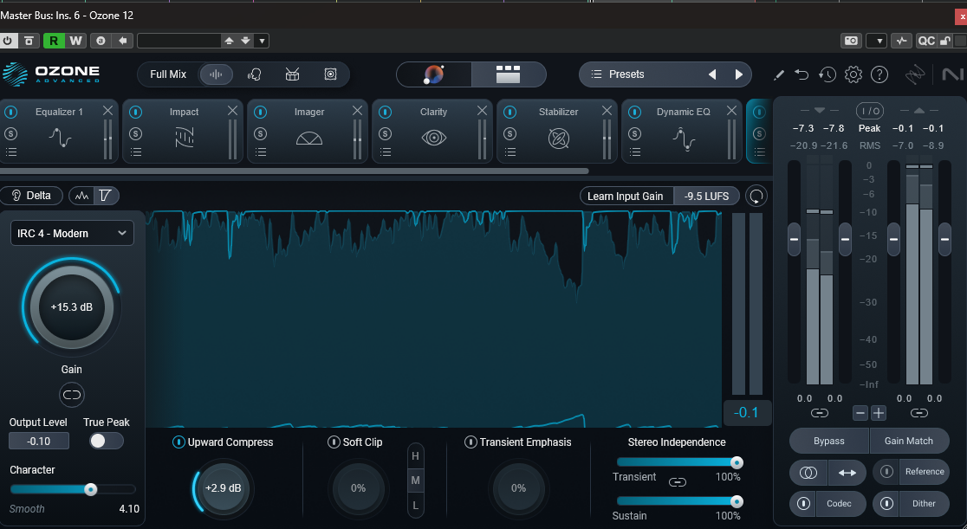Viewport: 967px width, 529px height.
Task: Open the help question mark icon
Action: (879, 74)
